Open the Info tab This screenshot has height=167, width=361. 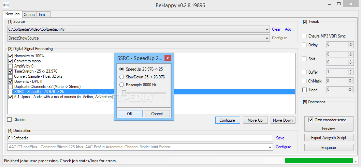[42, 15]
